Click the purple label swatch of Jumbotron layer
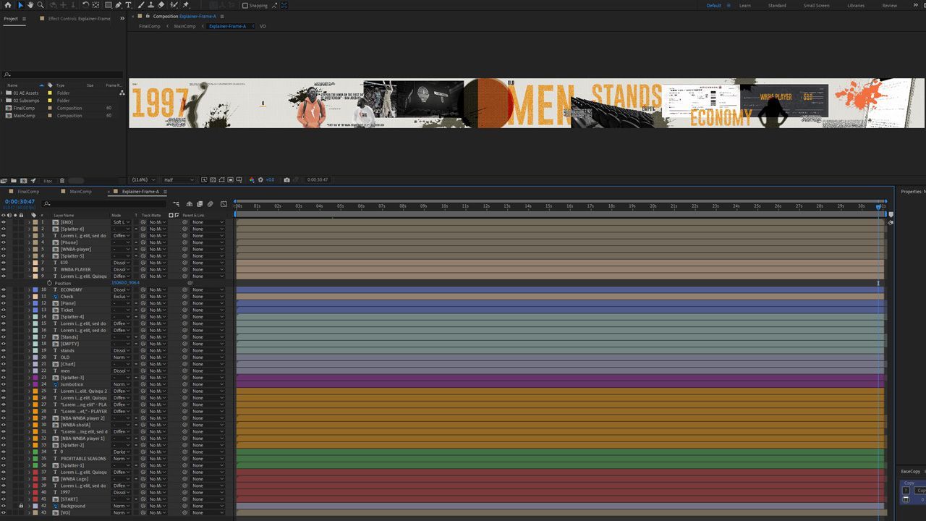The width and height of the screenshot is (926, 521). [x=35, y=384]
